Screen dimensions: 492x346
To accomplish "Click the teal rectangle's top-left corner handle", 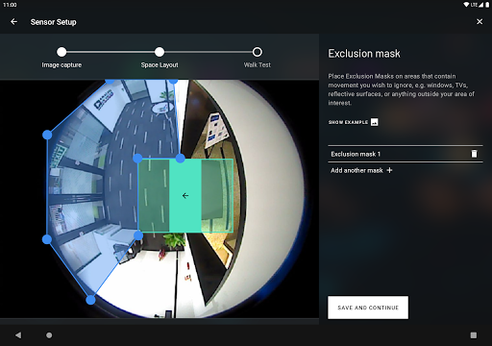I will pyautogui.click(x=137, y=159).
